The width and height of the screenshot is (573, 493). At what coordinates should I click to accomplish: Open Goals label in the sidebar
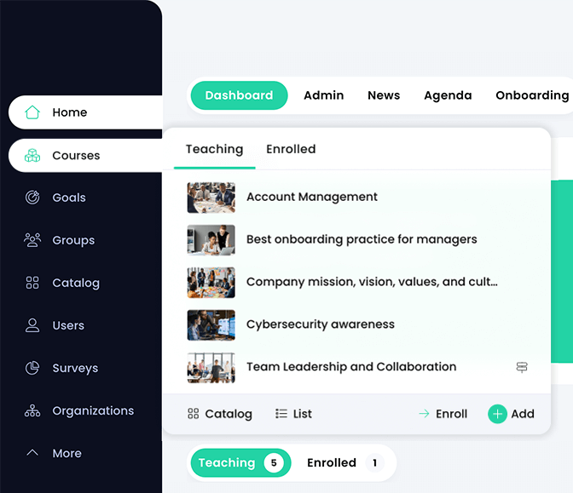(69, 198)
